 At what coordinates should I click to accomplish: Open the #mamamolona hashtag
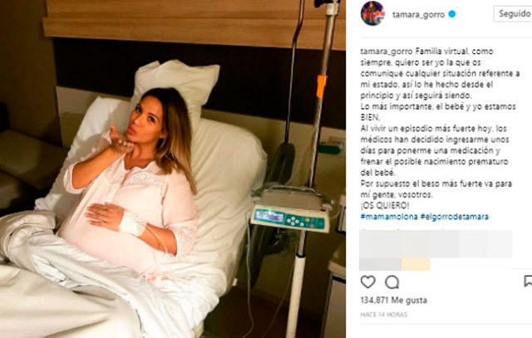389,216
